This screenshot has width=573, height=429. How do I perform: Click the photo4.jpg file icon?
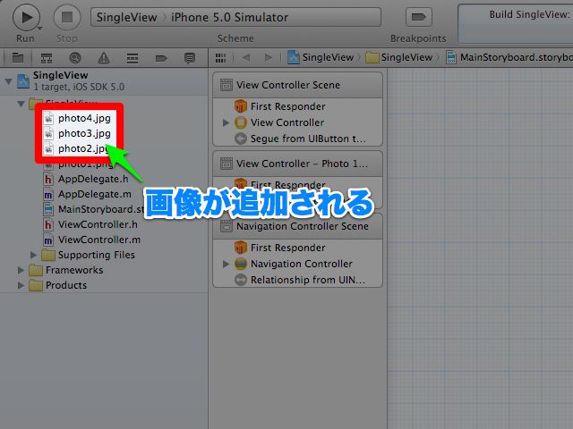(x=48, y=118)
